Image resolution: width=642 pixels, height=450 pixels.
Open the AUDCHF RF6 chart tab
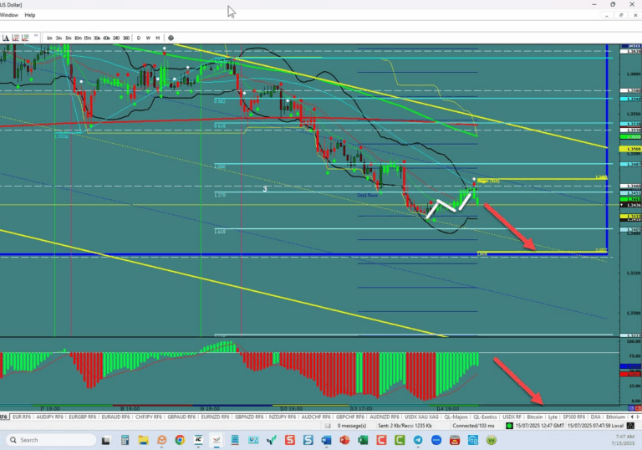[x=315, y=417]
